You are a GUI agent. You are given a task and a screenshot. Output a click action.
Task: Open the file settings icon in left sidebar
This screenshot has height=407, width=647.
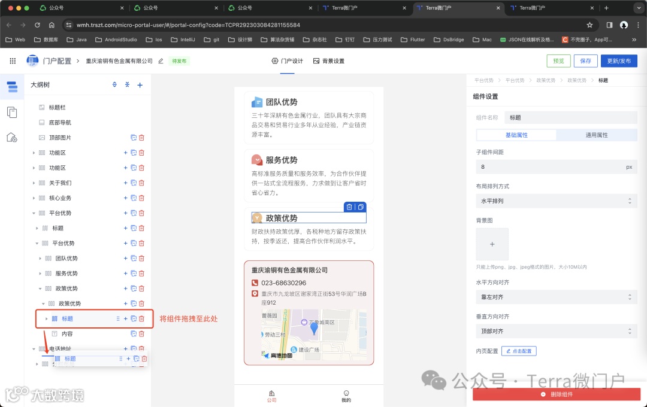click(x=12, y=137)
